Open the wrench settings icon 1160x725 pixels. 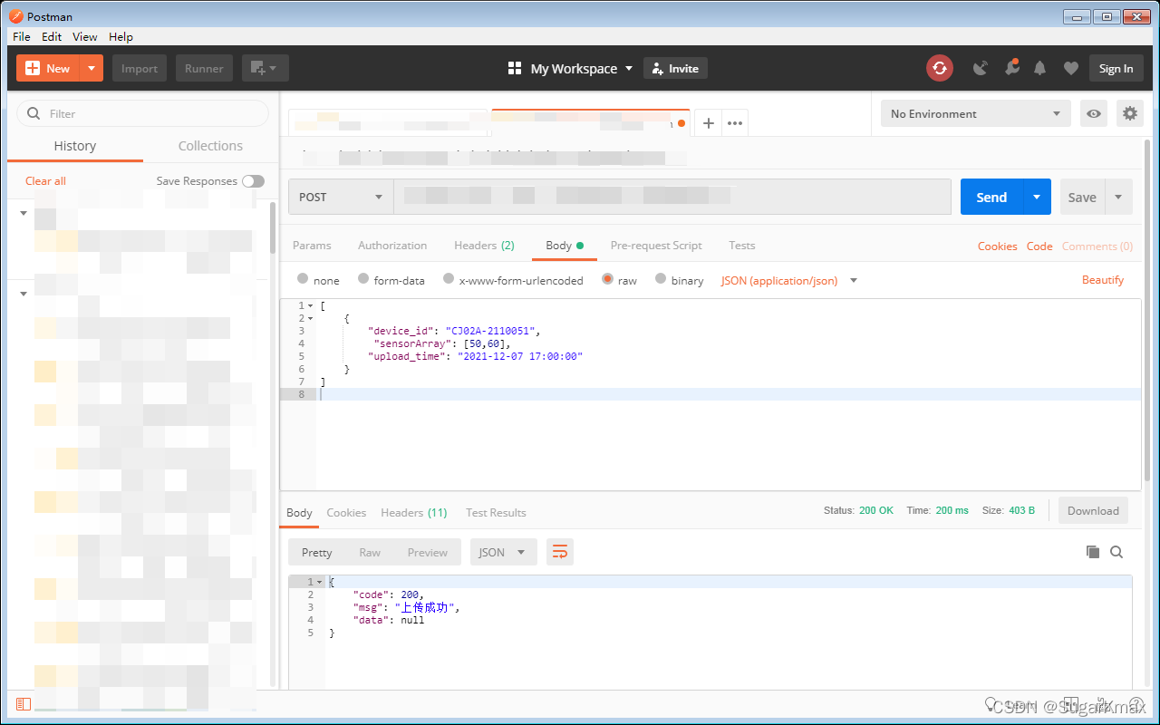point(1011,68)
